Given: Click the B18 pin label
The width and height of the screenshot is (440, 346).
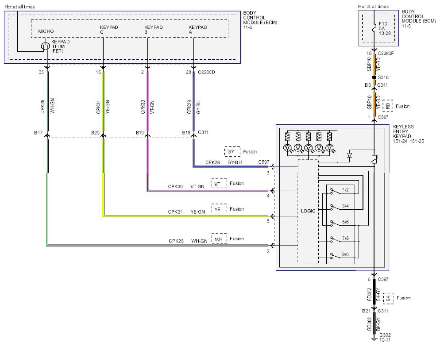Looking at the screenshot, I should [x=186, y=133].
